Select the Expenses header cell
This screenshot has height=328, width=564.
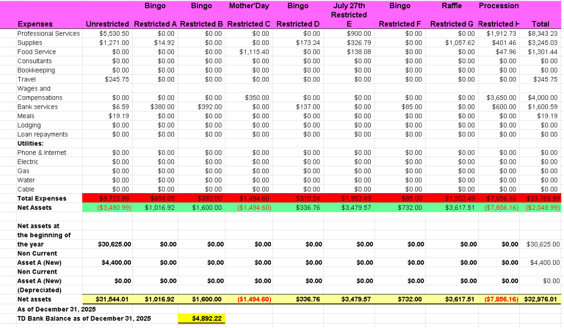coord(35,24)
